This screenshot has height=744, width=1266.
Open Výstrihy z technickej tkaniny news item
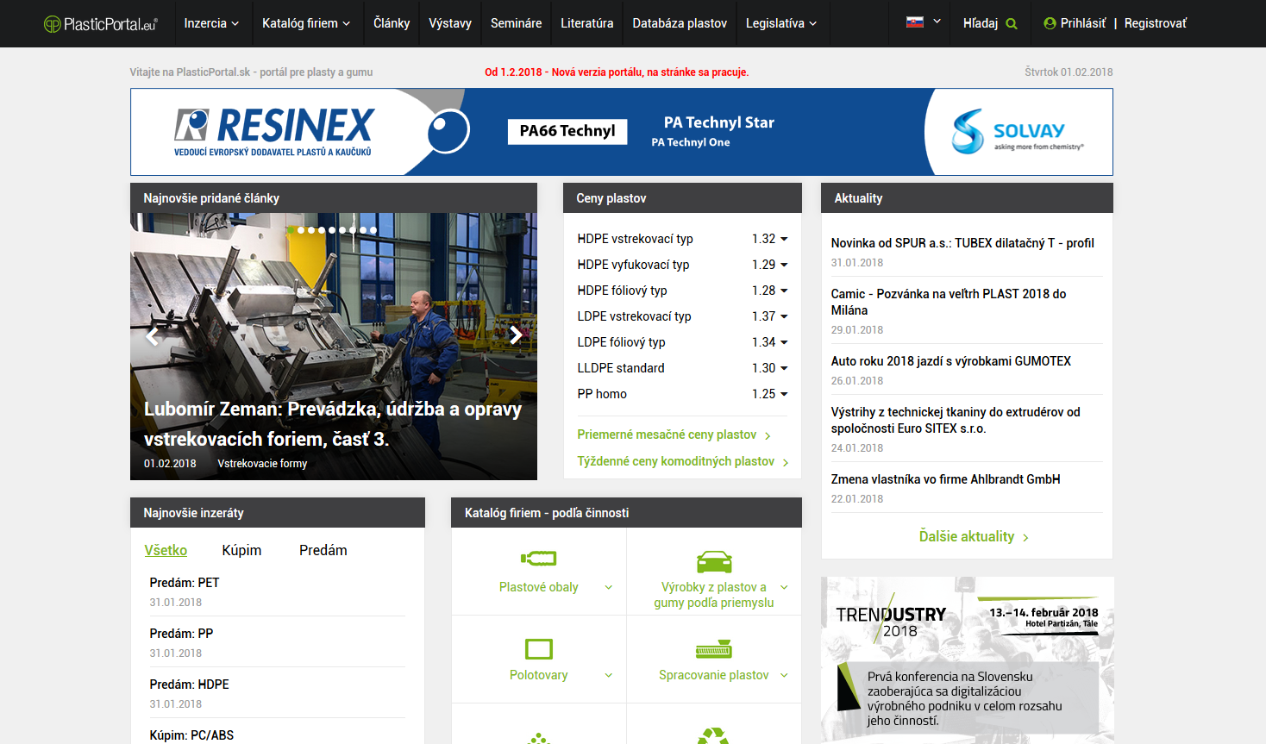point(956,420)
